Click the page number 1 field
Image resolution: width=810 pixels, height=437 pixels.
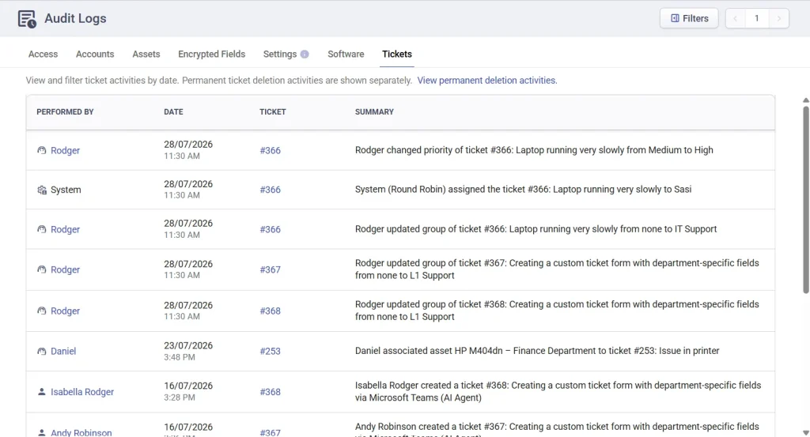tap(757, 18)
